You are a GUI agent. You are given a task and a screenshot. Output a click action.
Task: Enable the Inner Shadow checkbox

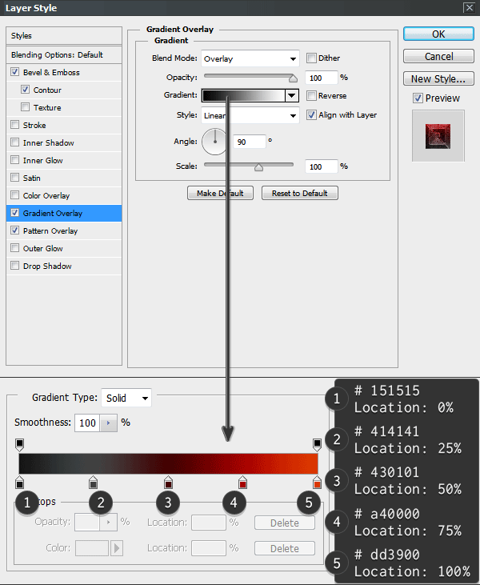14,142
